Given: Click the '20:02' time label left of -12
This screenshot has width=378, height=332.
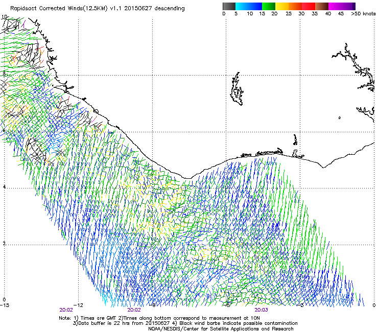Looking at the screenshot, I should [x=66, y=310].
